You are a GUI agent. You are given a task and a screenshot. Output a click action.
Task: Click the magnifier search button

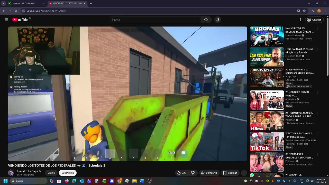tap(206, 20)
